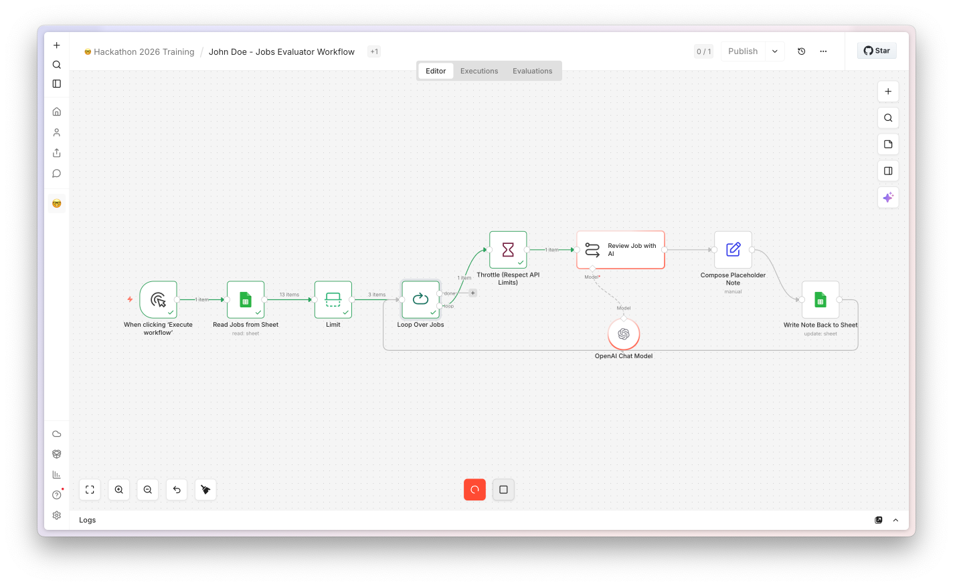Toggle the right side panel button

pyautogui.click(x=888, y=171)
